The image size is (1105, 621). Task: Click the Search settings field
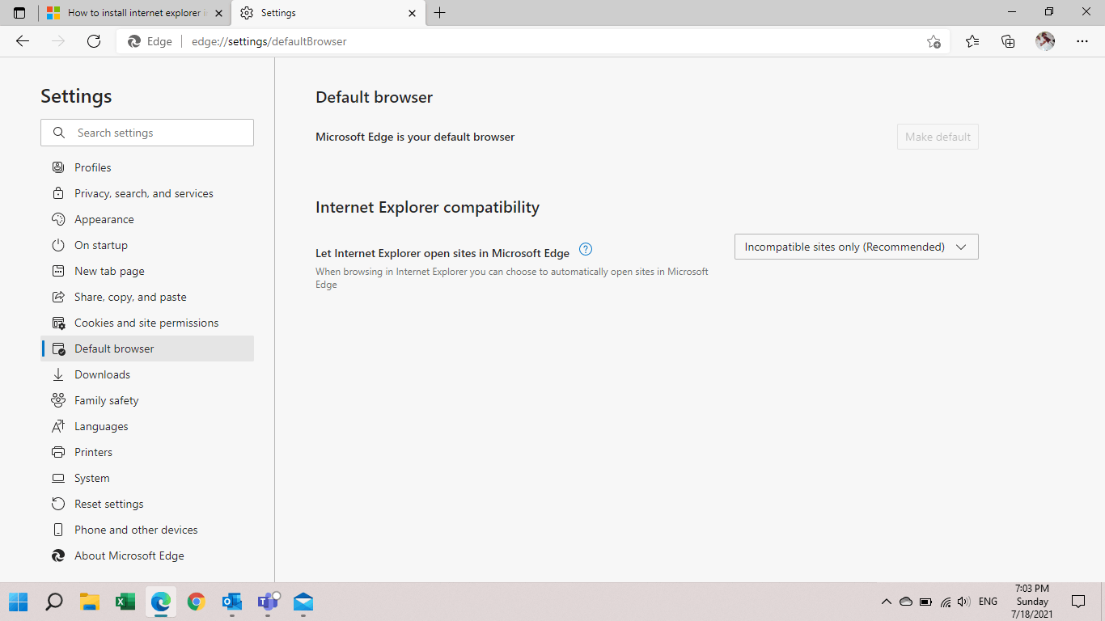(x=147, y=133)
